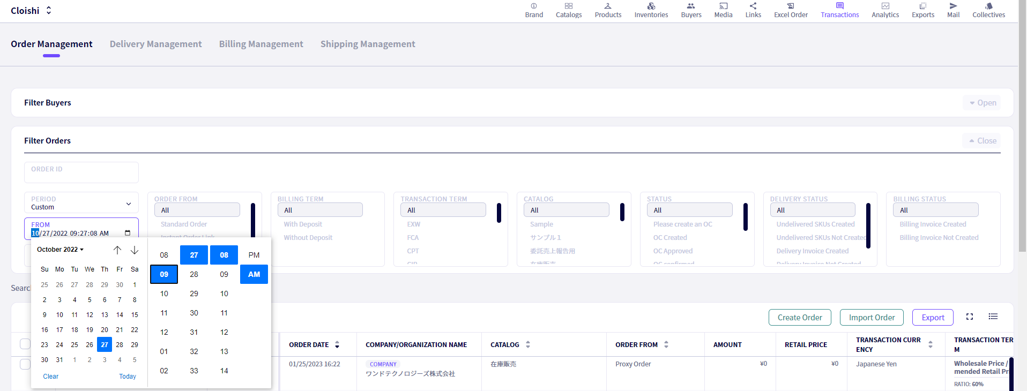
Task: Click the Export button
Action: pos(933,318)
